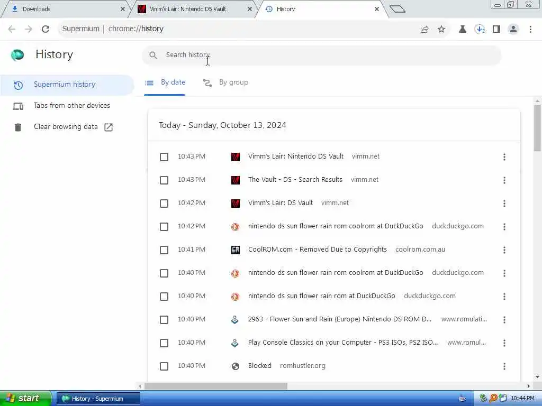Click the new tab button

point(397,9)
